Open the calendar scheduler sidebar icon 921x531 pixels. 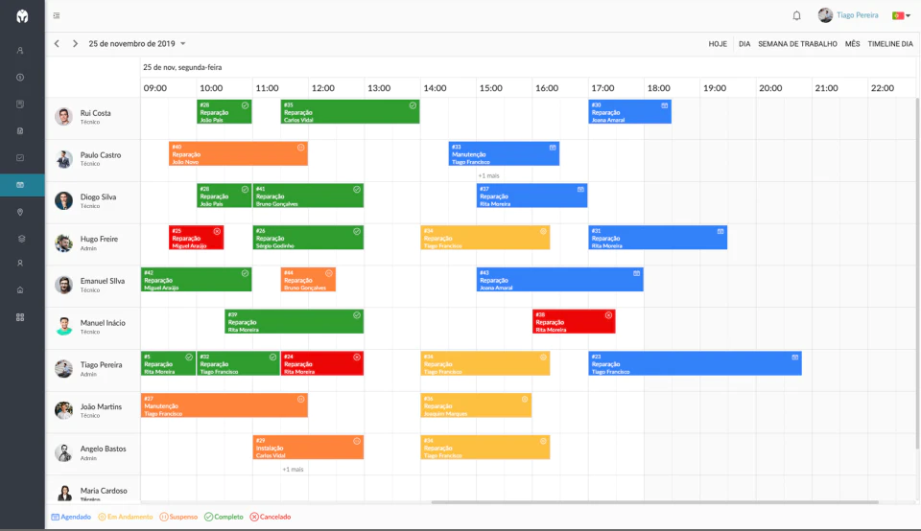point(20,185)
